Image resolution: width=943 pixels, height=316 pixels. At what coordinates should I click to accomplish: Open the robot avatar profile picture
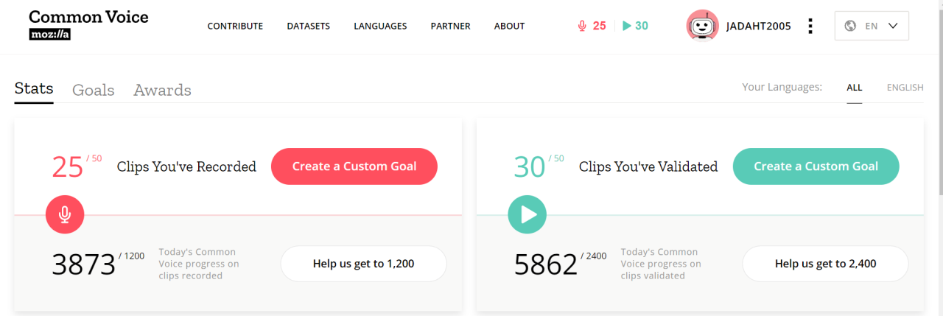pyautogui.click(x=702, y=26)
